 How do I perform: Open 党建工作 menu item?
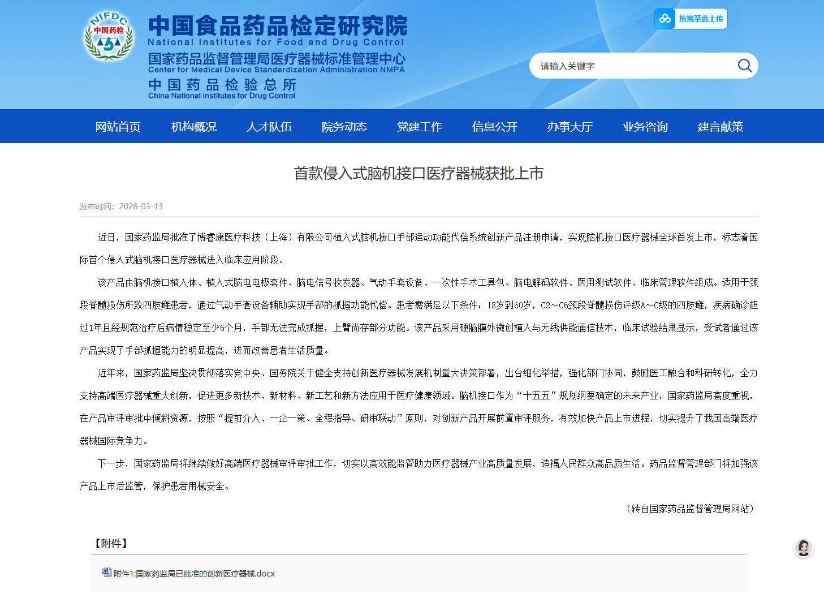[x=419, y=127]
